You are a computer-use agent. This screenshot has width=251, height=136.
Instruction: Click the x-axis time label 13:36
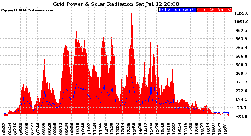[128, 128]
